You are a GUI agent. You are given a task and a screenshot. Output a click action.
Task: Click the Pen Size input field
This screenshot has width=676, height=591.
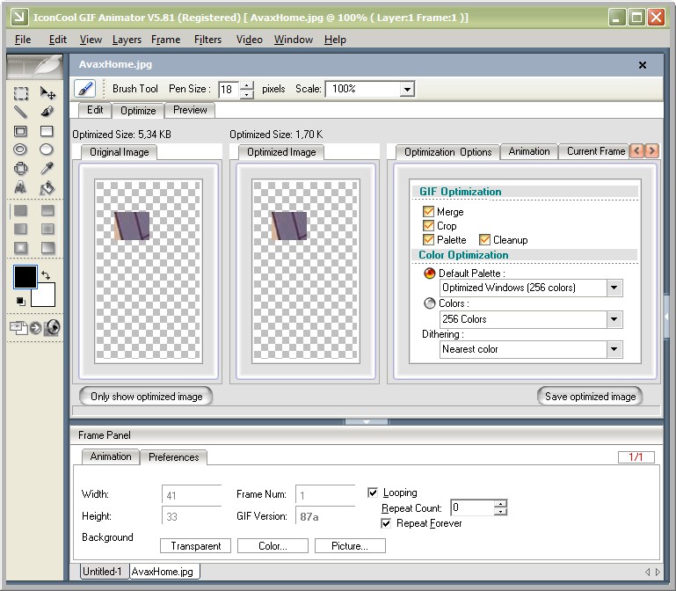[x=229, y=90]
